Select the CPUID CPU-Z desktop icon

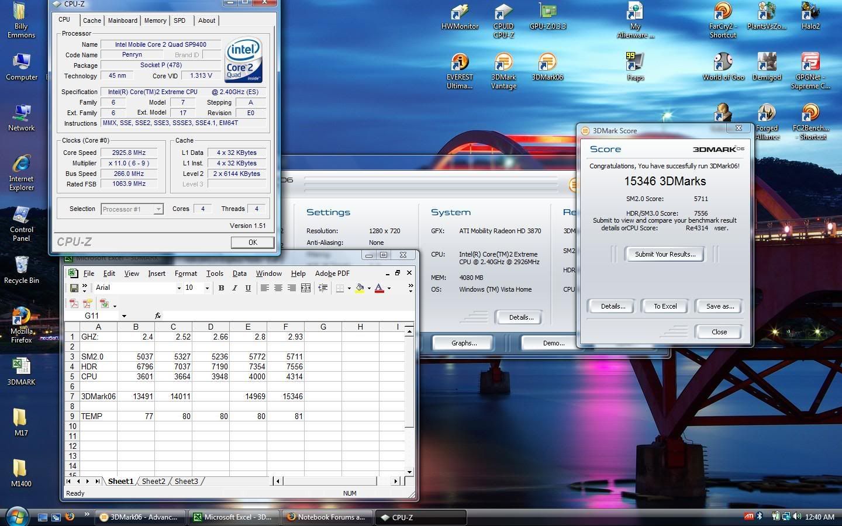pyautogui.click(x=503, y=22)
